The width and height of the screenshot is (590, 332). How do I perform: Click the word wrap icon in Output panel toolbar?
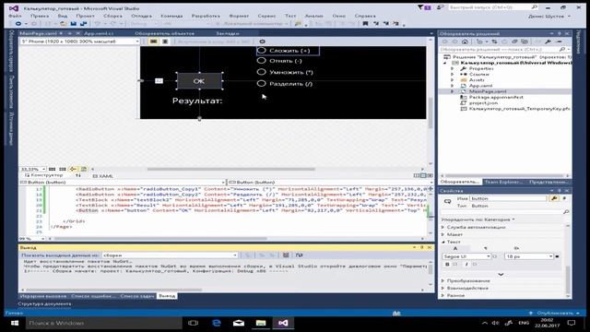click(299, 255)
